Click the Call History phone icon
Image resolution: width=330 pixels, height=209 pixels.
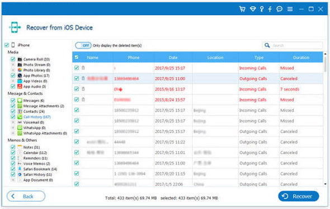click(20, 117)
